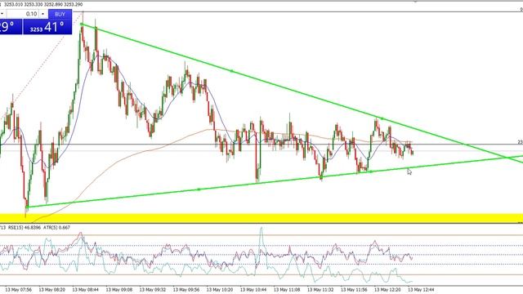Click the 13 May 09:32 time label
This screenshot has height=294, width=523.
[x=153, y=290]
